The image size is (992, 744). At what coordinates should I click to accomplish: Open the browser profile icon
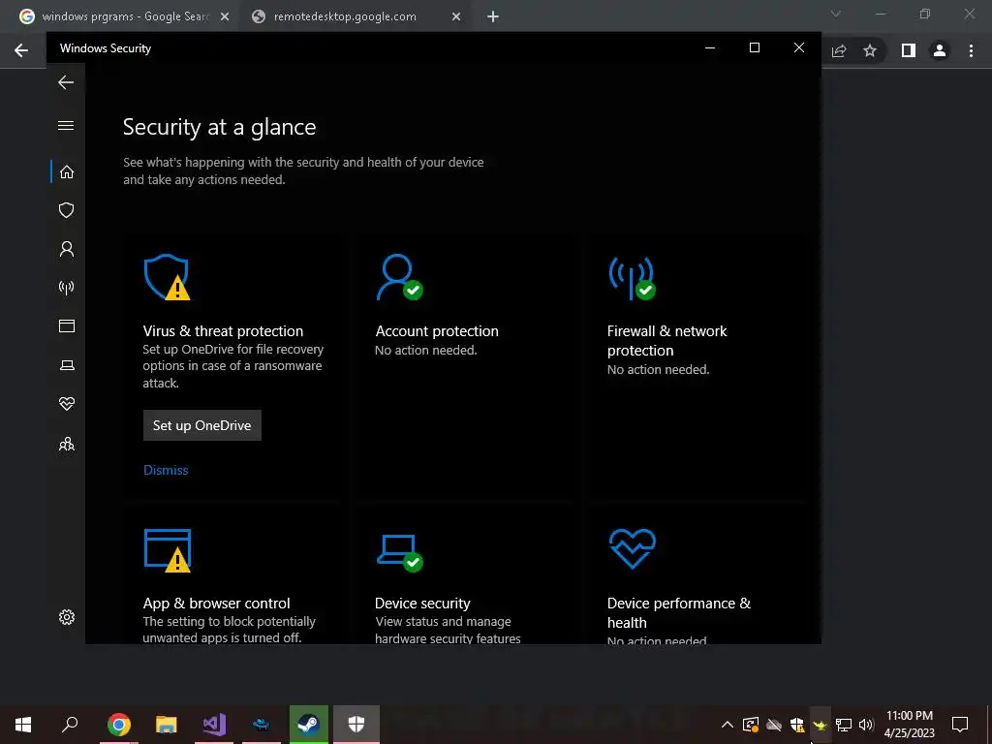click(940, 50)
